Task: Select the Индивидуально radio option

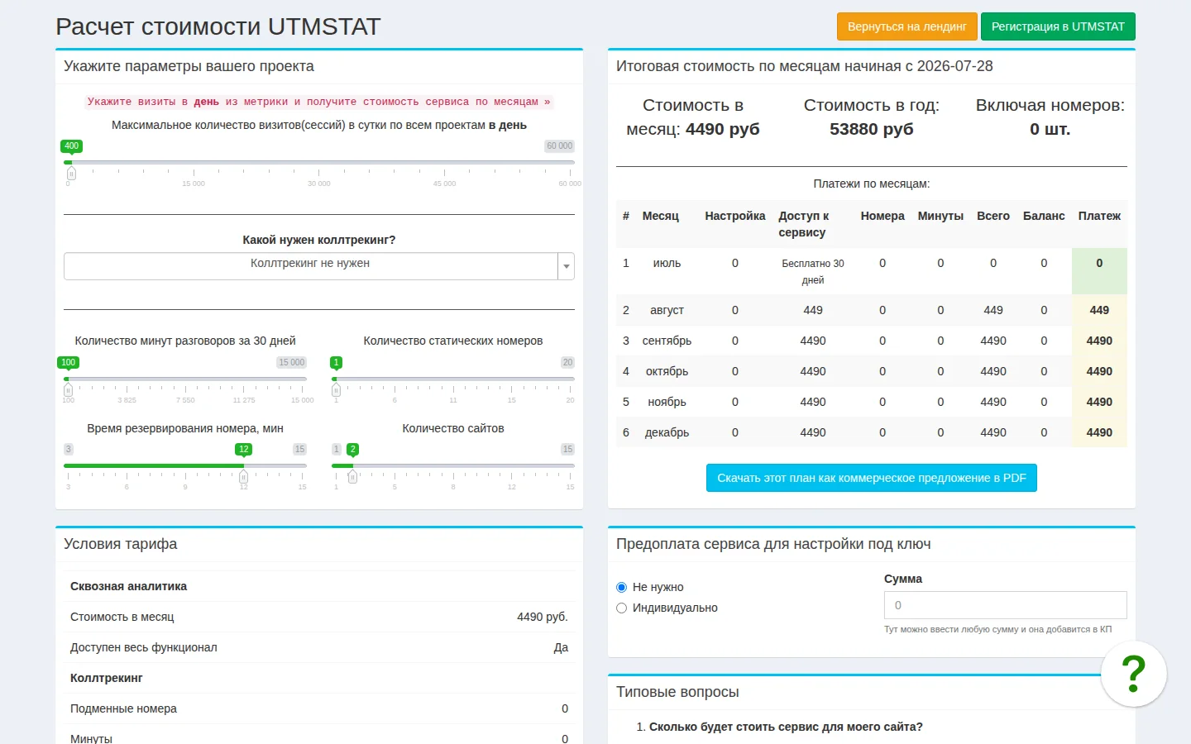Action: [x=621, y=608]
